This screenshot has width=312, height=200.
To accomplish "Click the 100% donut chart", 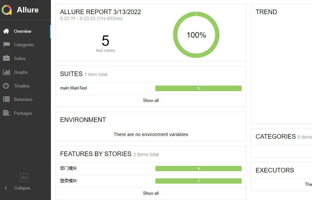I will [196, 35].
